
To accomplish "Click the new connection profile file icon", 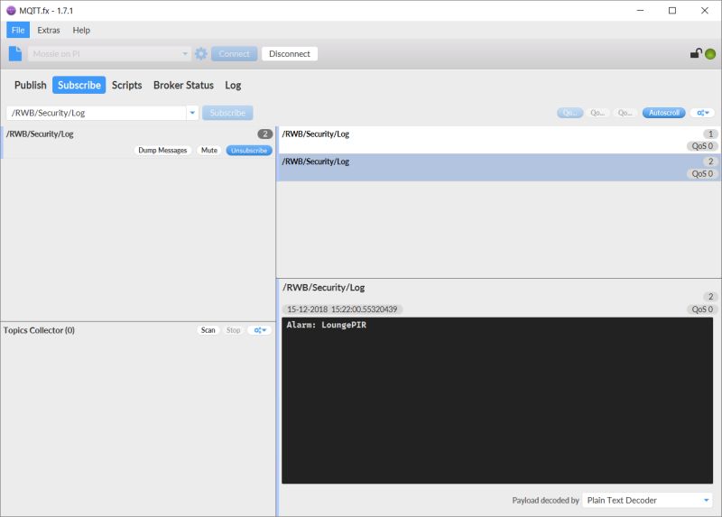I will tap(15, 53).
